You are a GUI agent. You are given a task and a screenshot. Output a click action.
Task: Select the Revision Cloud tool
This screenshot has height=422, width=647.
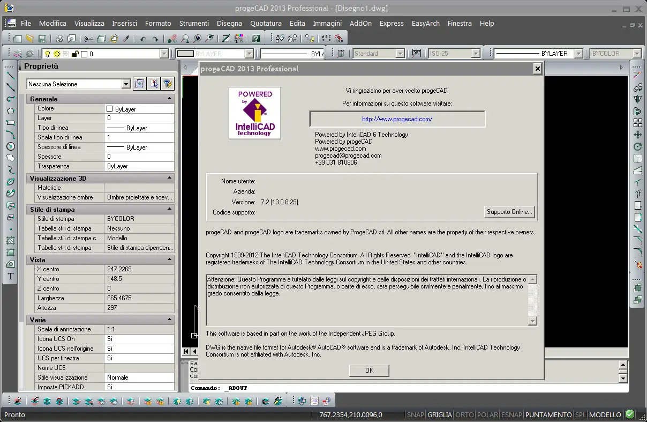10,158
